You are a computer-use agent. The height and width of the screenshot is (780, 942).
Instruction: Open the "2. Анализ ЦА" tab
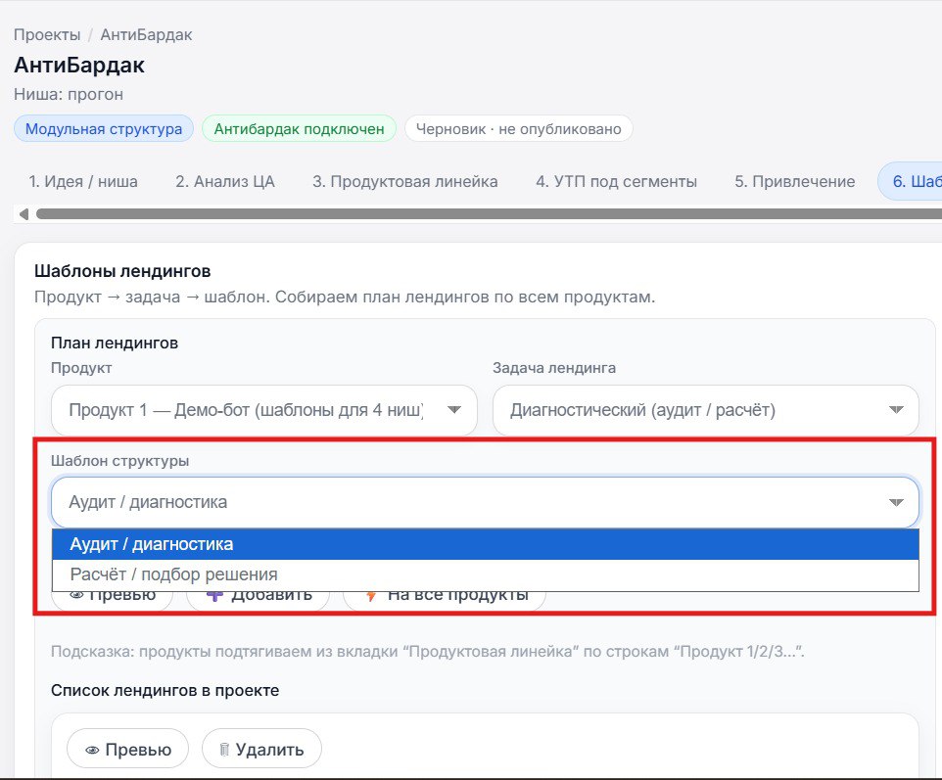pos(224,181)
